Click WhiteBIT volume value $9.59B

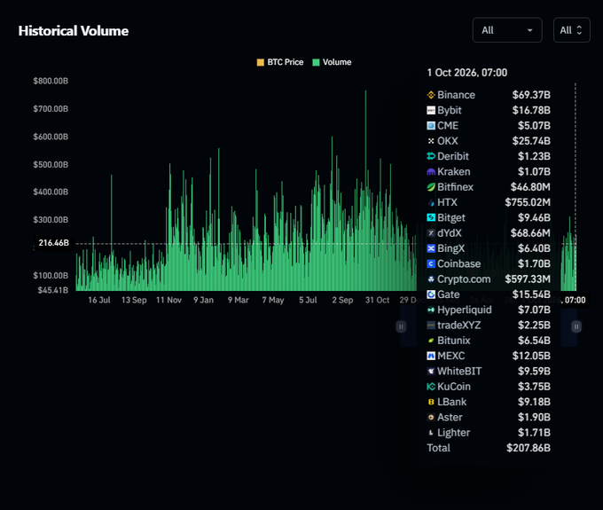[534, 371]
